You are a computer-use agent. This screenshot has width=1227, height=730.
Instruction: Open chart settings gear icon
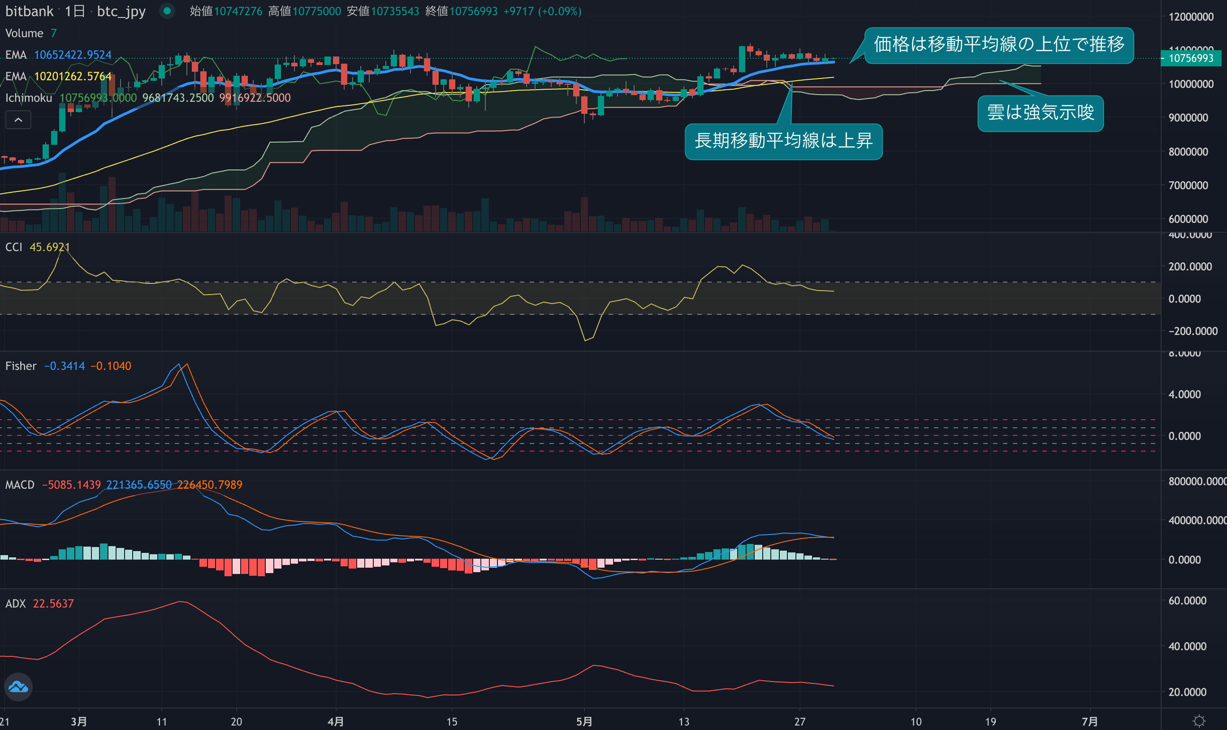click(1199, 721)
